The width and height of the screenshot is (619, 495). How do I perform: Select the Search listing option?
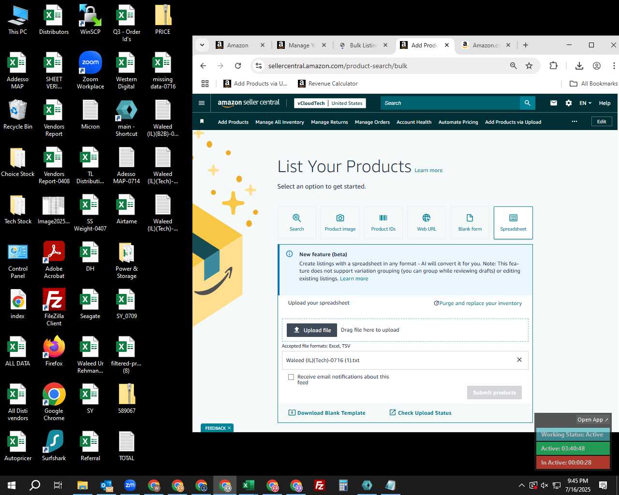pos(297,223)
